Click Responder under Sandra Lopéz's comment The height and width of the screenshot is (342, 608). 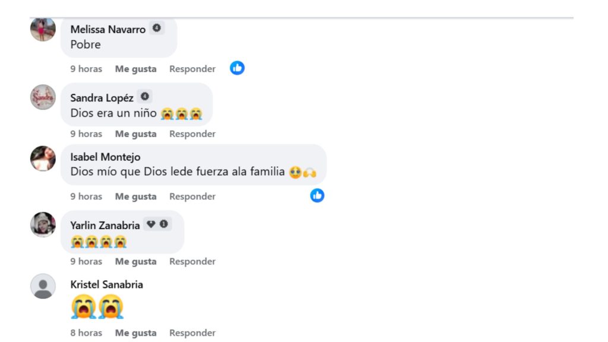click(x=192, y=134)
